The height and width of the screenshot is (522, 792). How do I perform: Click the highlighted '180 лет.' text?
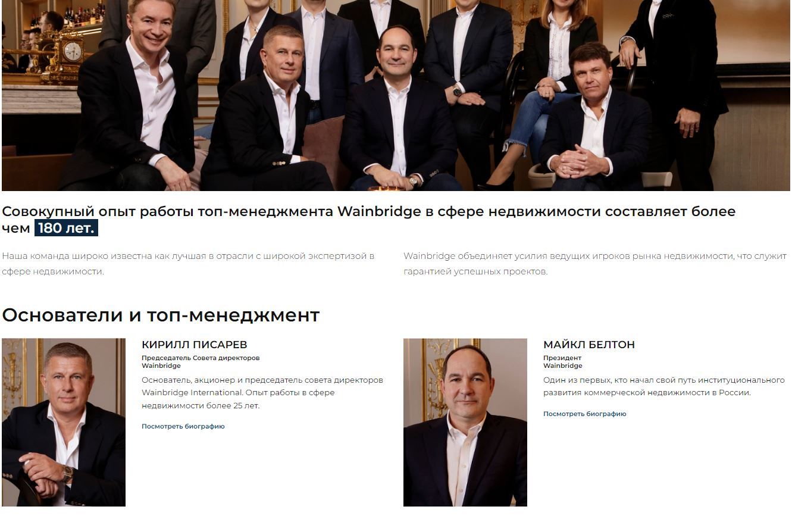pos(66,228)
